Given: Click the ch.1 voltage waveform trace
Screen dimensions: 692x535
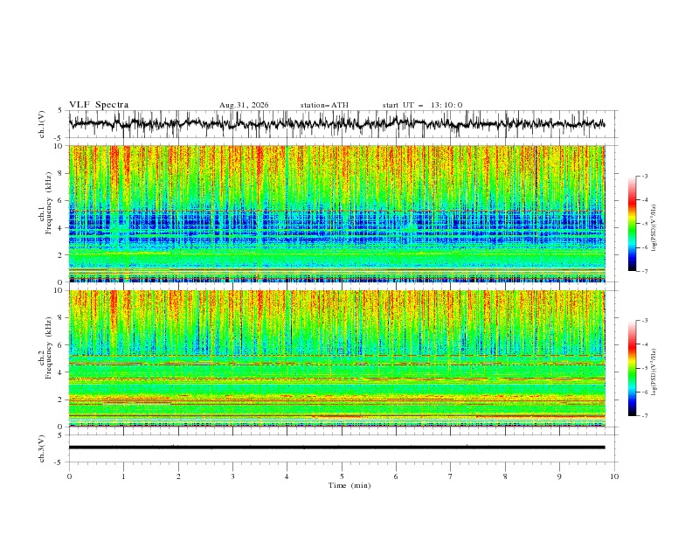Looking at the screenshot, I should (x=336, y=123).
